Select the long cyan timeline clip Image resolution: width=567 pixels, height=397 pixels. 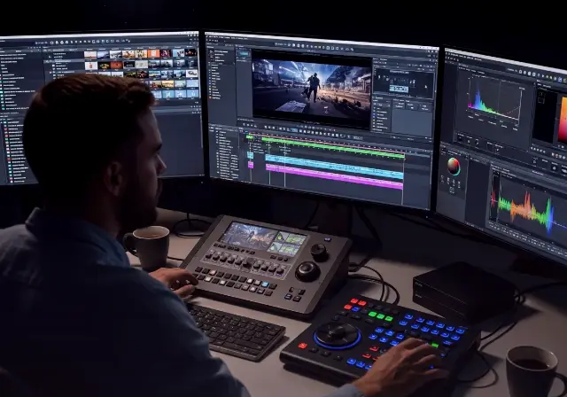pyautogui.click(x=334, y=167)
